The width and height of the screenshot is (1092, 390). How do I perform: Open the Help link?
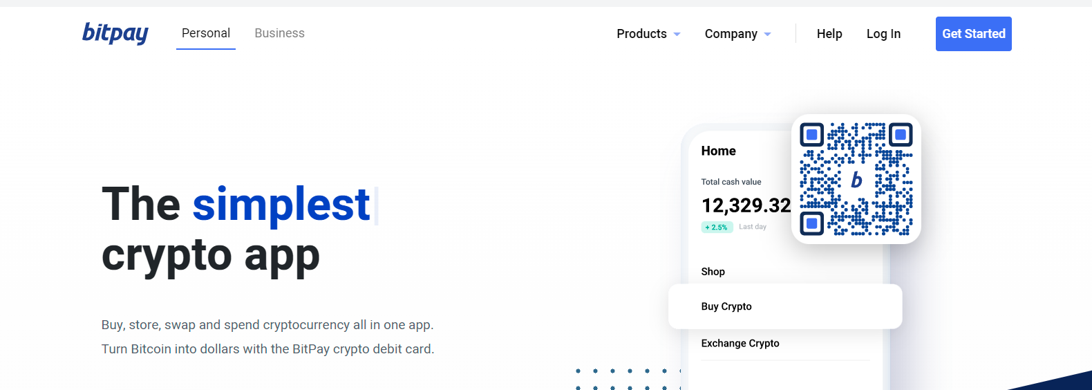829,34
